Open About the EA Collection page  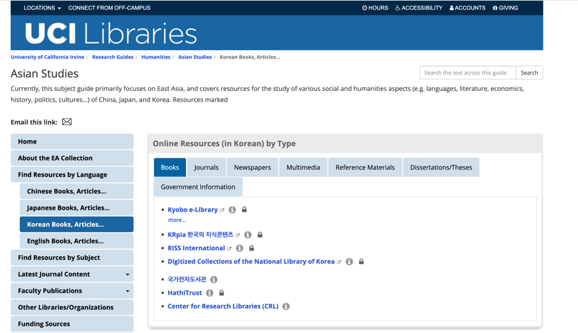point(72,158)
